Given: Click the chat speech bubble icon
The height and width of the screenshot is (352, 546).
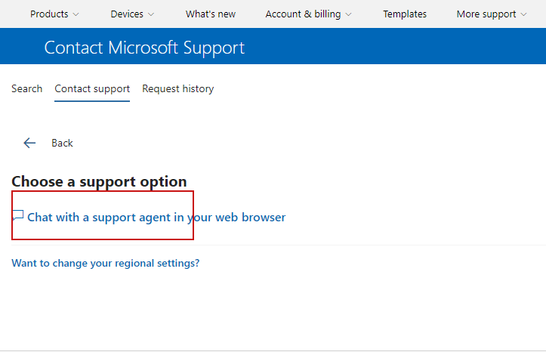Looking at the screenshot, I should tap(18, 215).
